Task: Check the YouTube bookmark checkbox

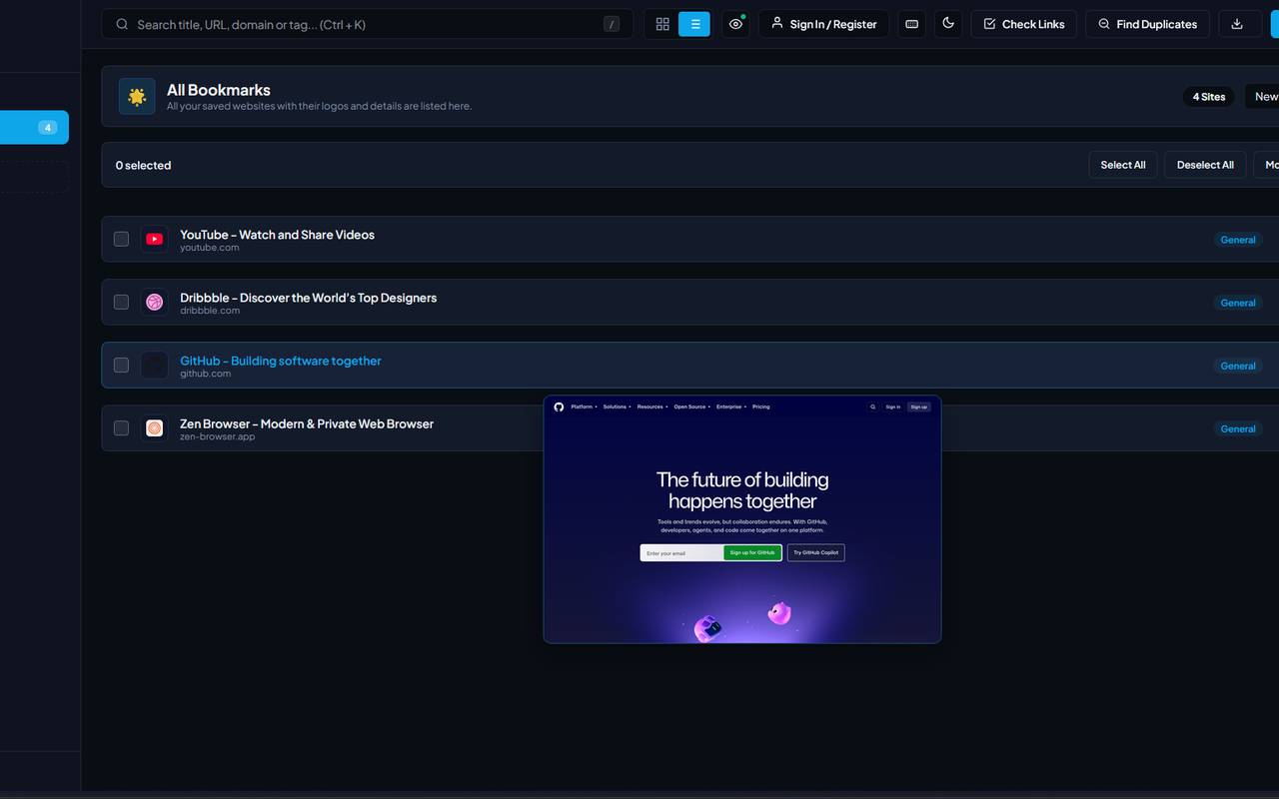Action: (121, 239)
